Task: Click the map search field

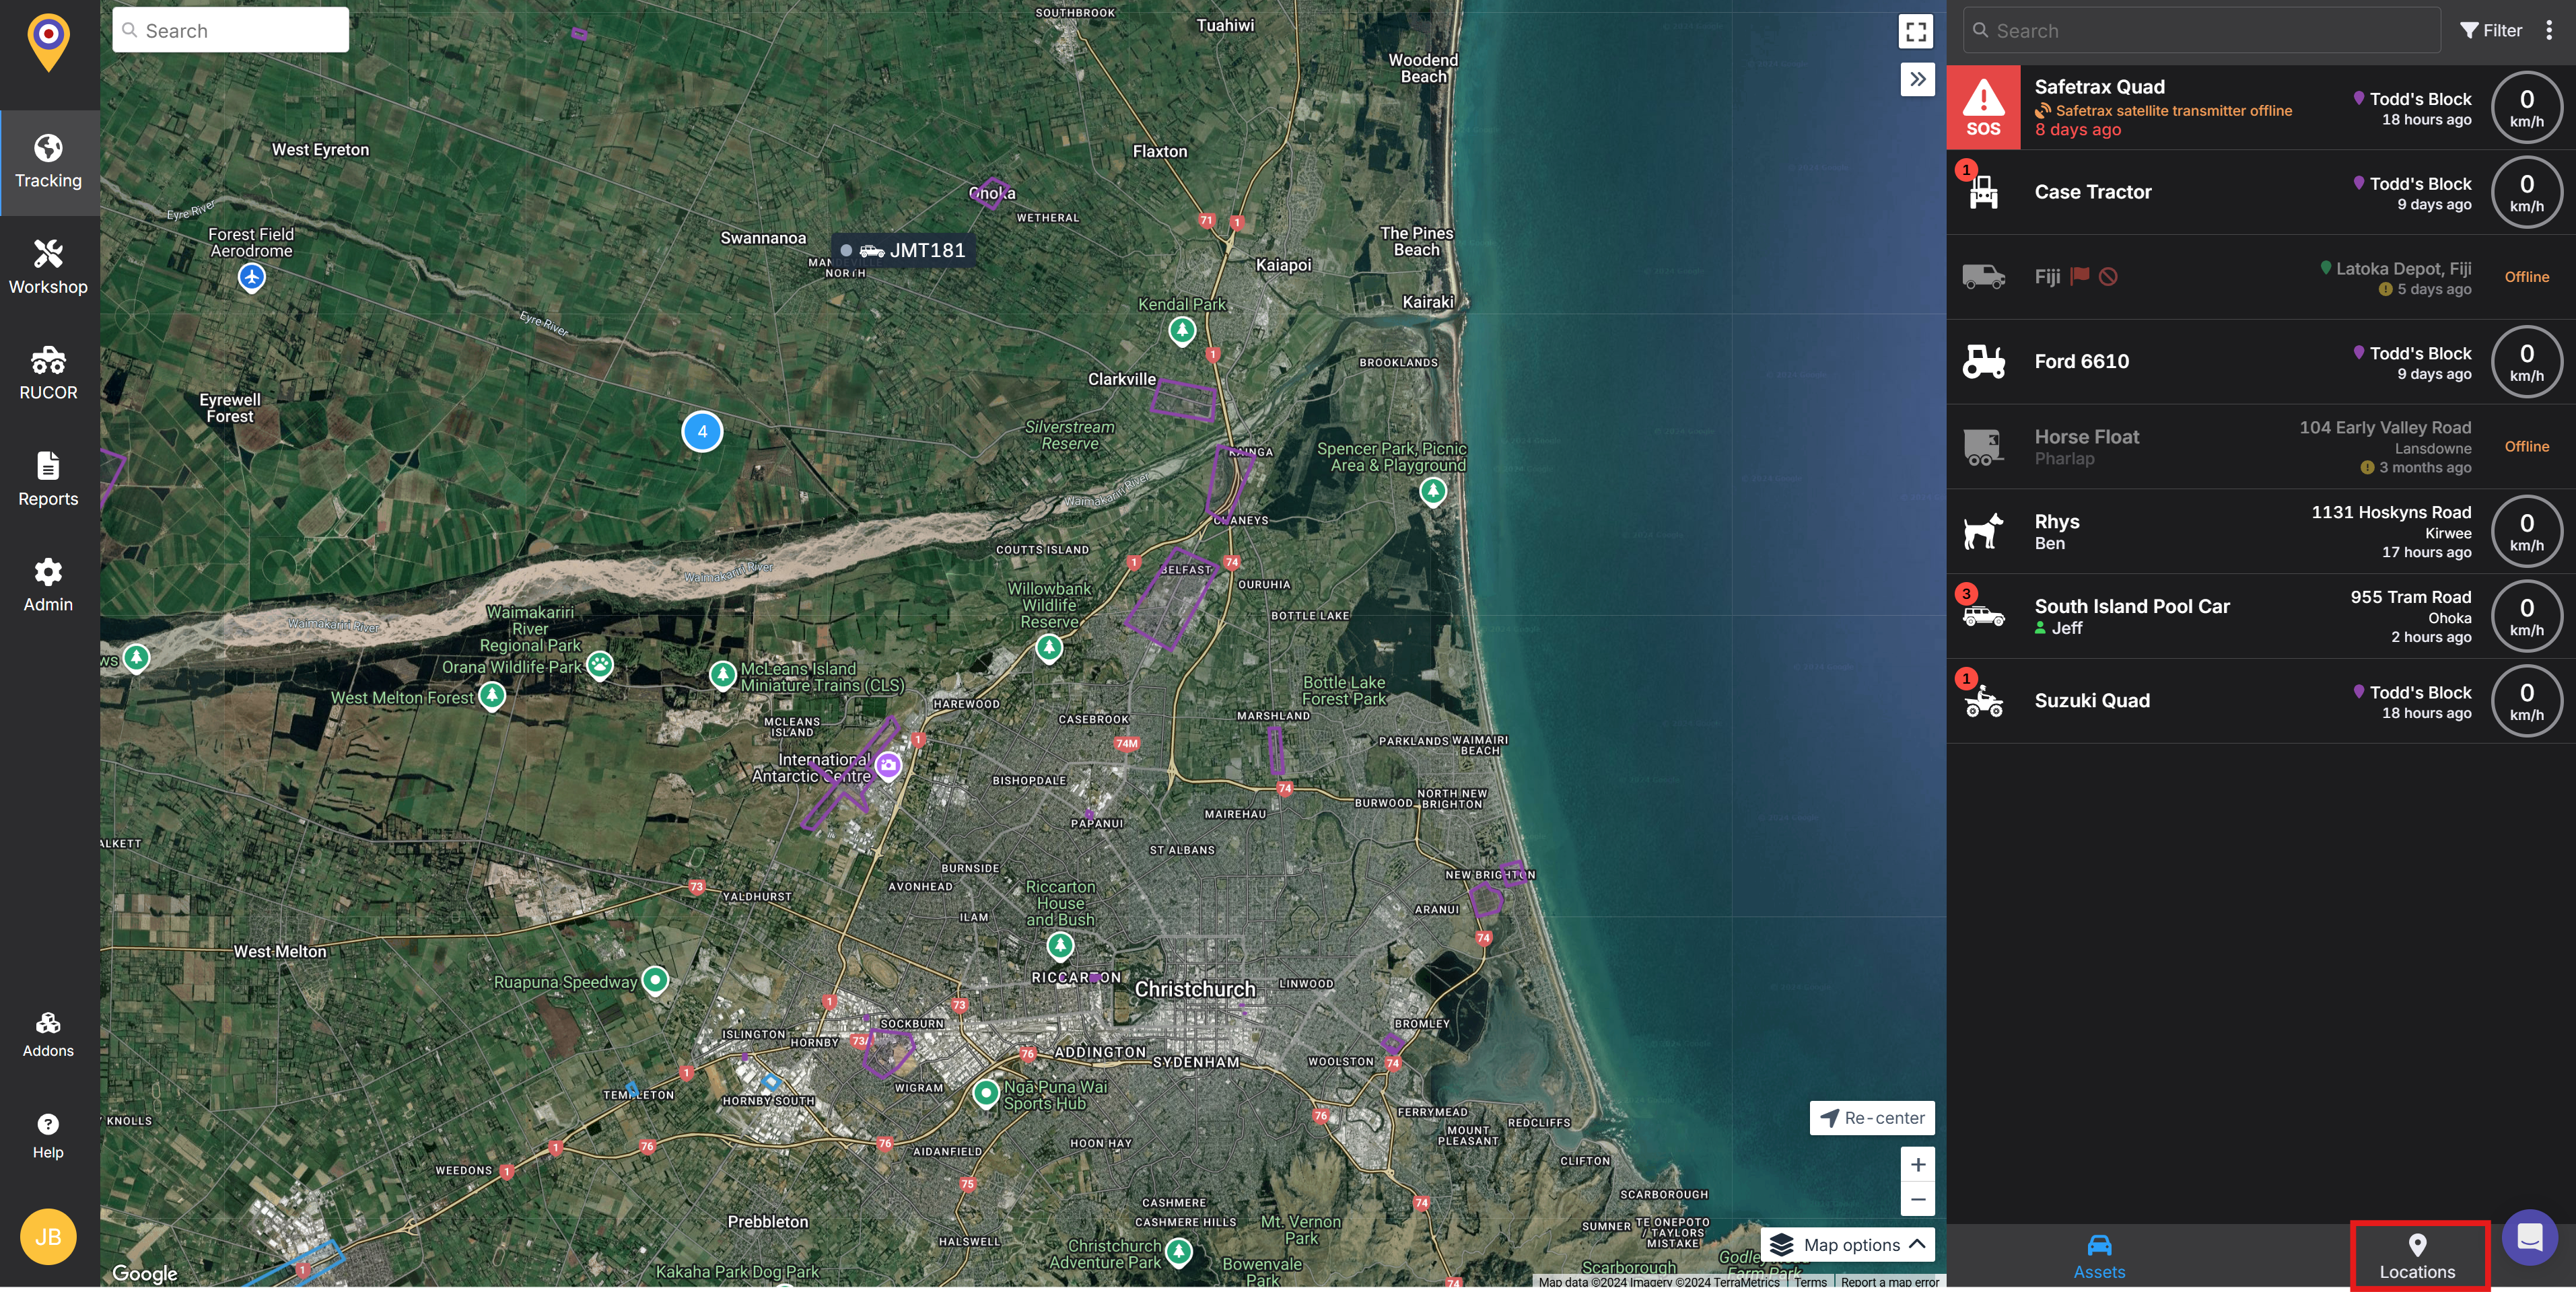Action: [x=231, y=30]
